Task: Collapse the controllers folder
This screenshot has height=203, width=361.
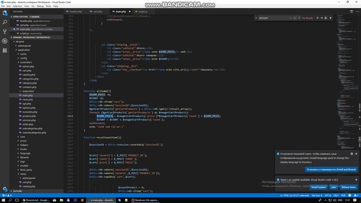Action: [x=26, y=63]
